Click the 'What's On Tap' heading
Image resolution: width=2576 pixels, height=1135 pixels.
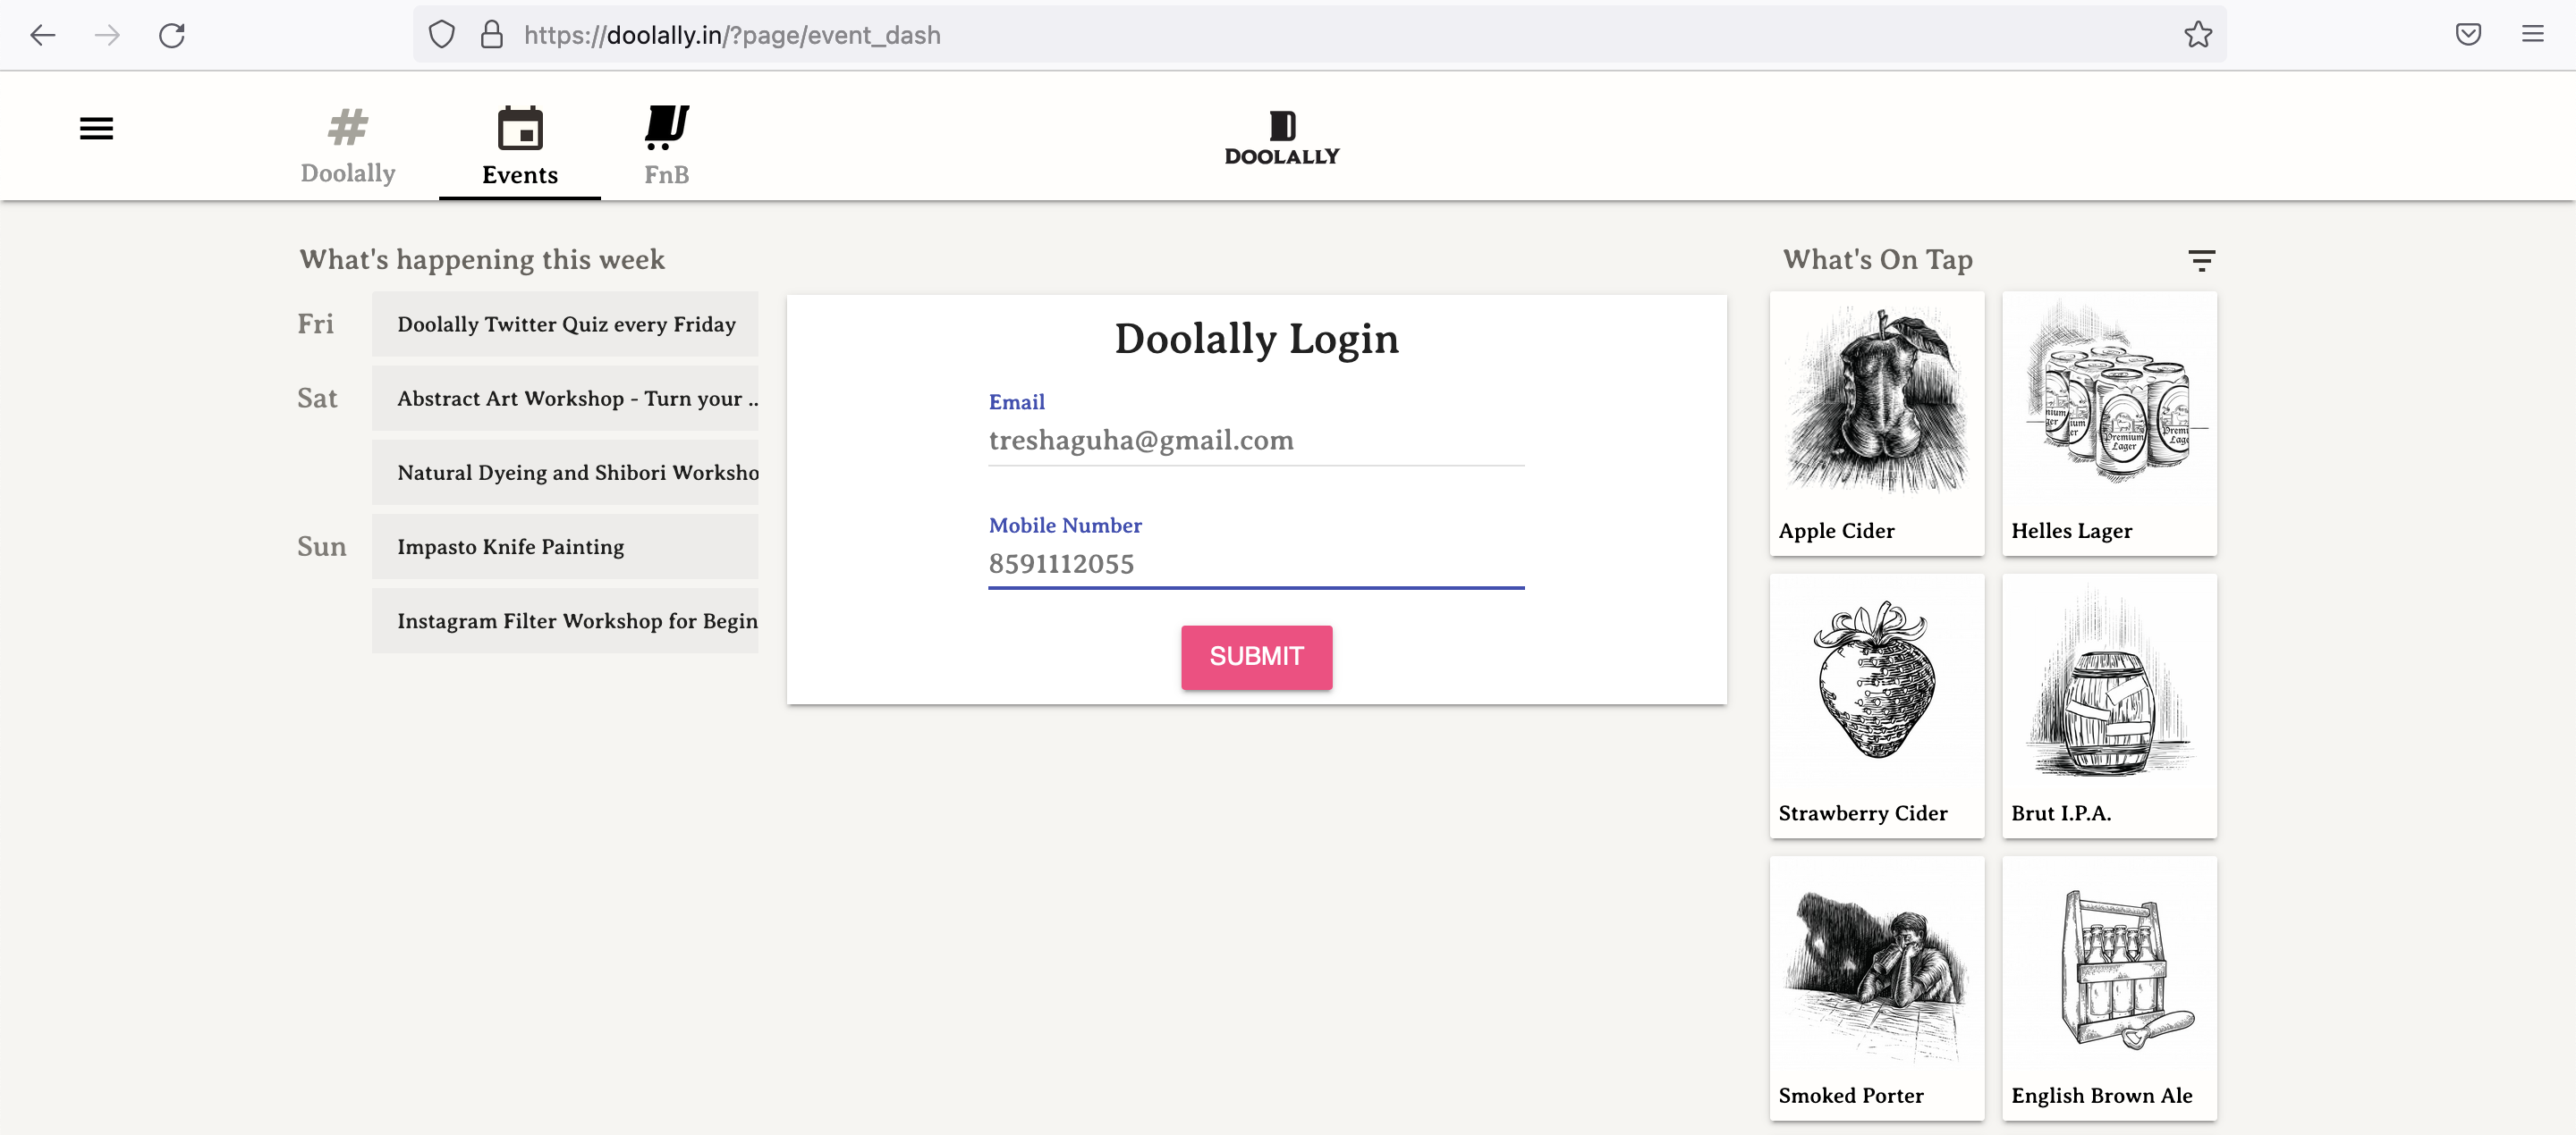coord(1877,260)
